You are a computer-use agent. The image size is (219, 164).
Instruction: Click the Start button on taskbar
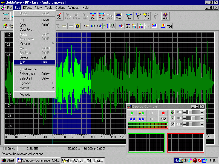8,160
